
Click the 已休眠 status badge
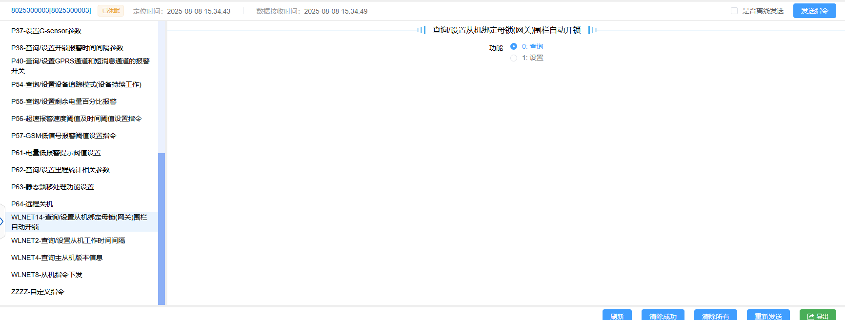pyautogui.click(x=111, y=11)
